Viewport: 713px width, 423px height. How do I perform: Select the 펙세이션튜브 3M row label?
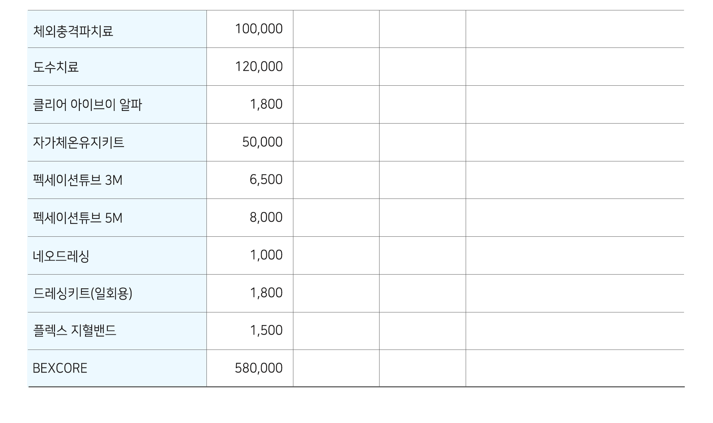(x=78, y=180)
